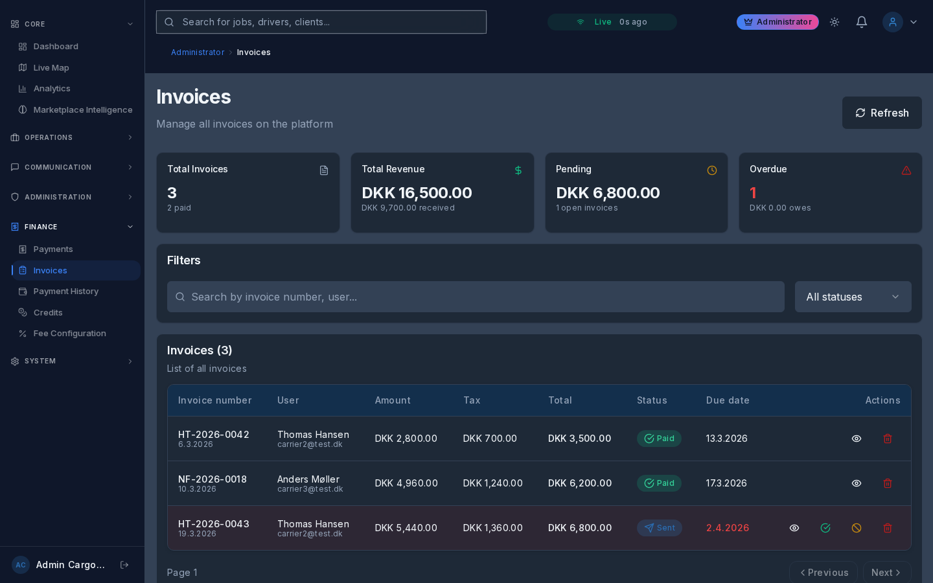Mark invoice HT-2026-0043 as paid via green checkmark
Image resolution: width=933 pixels, height=583 pixels.
825,528
